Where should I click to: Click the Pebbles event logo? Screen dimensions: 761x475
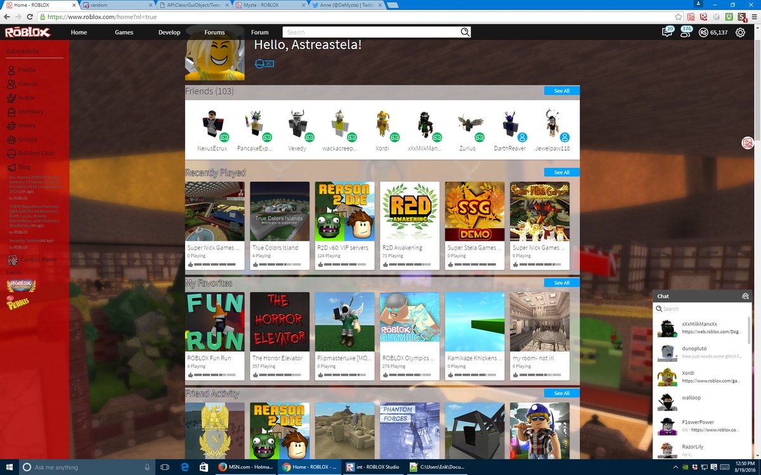pos(18,304)
